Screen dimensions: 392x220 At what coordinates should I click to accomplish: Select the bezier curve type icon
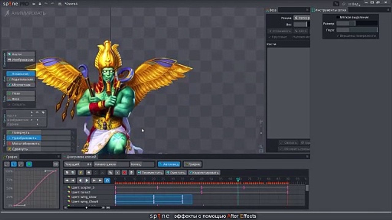(x=14, y=164)
